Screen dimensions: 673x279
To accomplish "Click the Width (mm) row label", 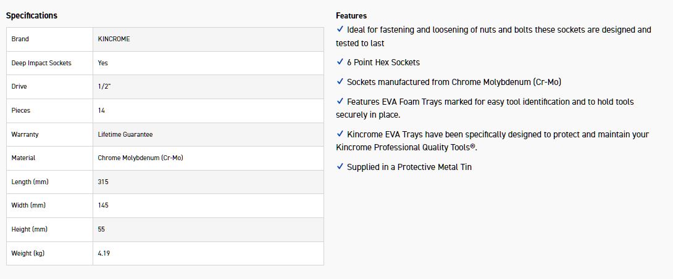I will tap(28, 205).
